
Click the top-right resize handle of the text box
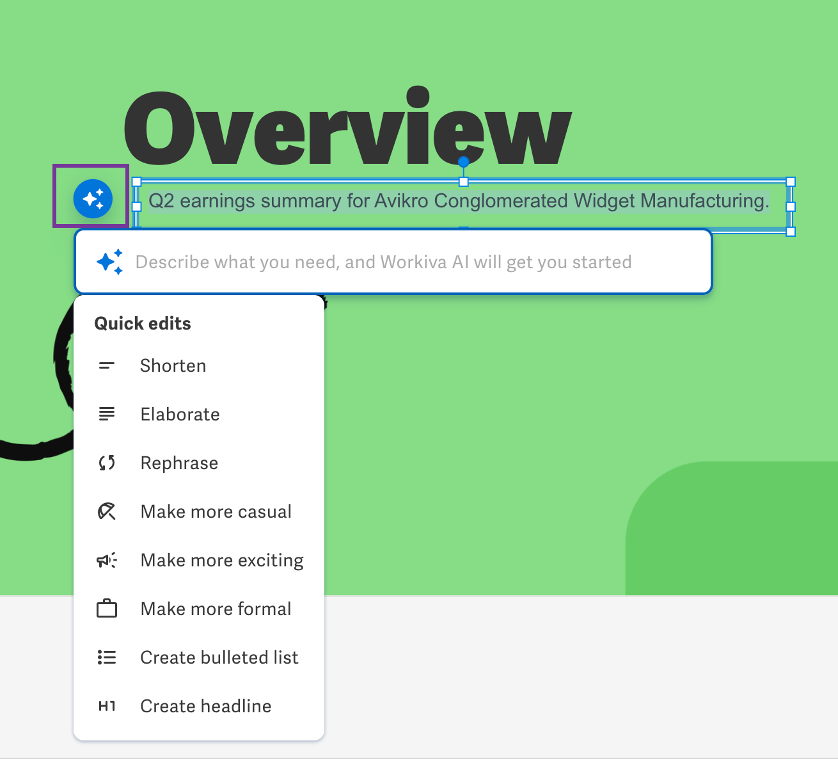point(791,182)
